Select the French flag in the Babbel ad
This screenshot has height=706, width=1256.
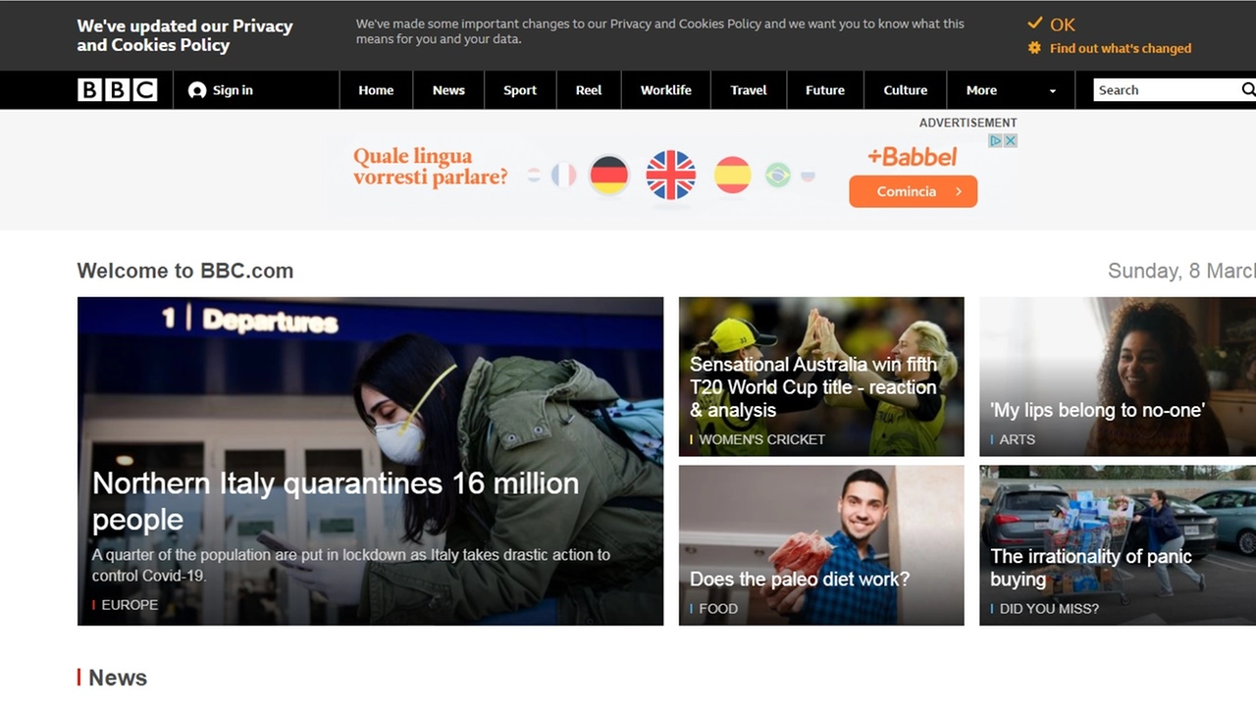[563, 176]
